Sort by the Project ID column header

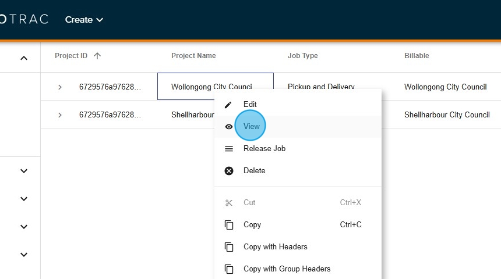[71, 56]
